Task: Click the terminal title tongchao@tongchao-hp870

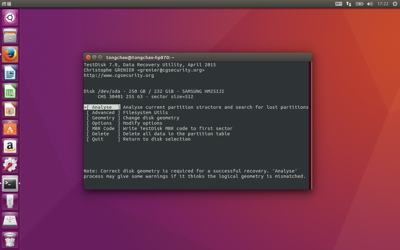Action: coord(140,57)
